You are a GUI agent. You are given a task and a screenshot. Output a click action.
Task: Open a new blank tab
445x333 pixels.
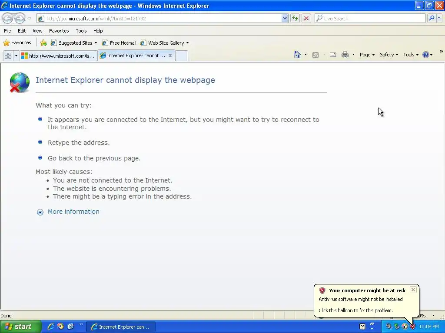(182, 55)
